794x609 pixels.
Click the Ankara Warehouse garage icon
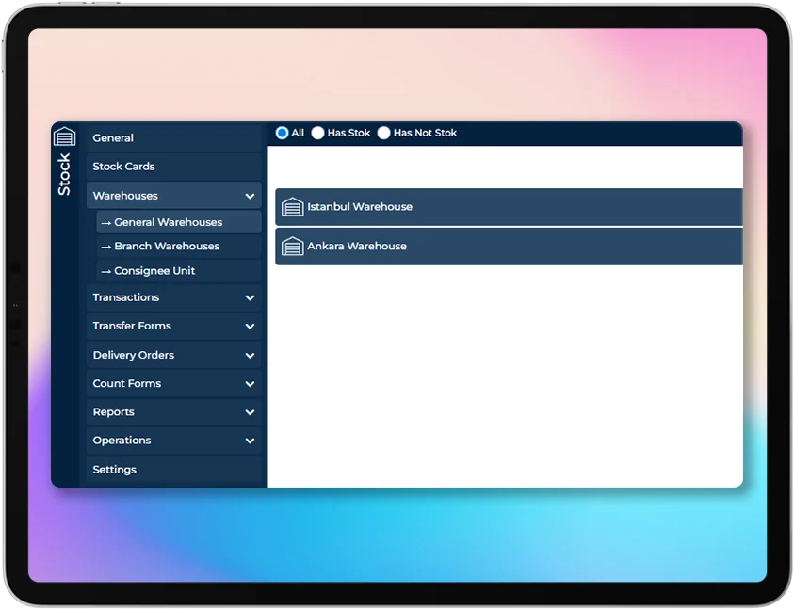click(293, 247)
